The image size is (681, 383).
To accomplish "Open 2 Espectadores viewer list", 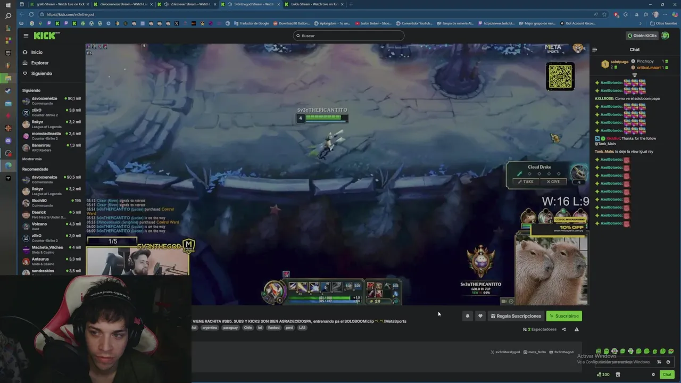I will pos(539,329).
